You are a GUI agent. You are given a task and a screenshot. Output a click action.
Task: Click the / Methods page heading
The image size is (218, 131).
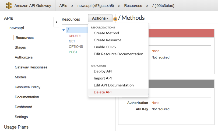coord(131,18)
